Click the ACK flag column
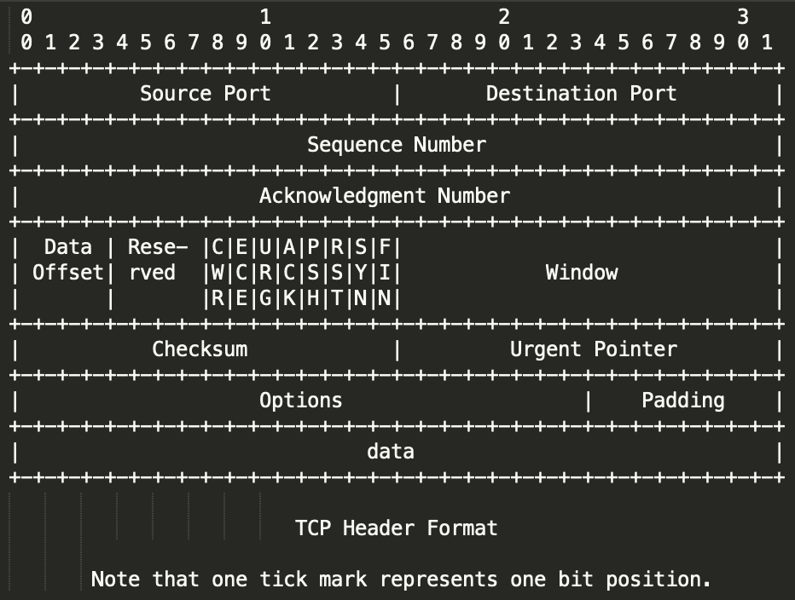This screenshot has height=600, width=795. (289, 273)
